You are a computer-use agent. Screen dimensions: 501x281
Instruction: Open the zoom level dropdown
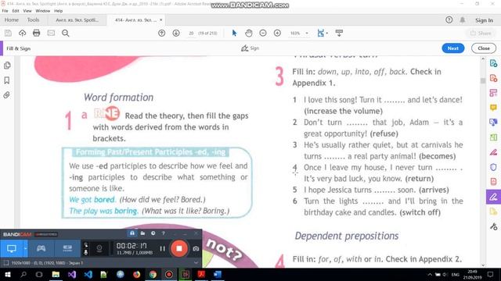point(307,33)
